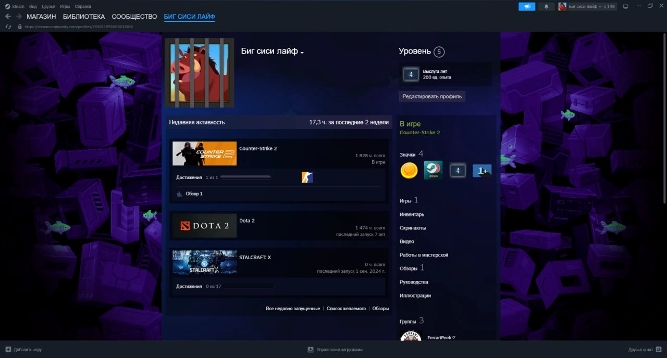Click the Обзор 1 link under Counter-Strike 2
The height and width of the screenshot is (358, 667).
click(x=194, y=194)
